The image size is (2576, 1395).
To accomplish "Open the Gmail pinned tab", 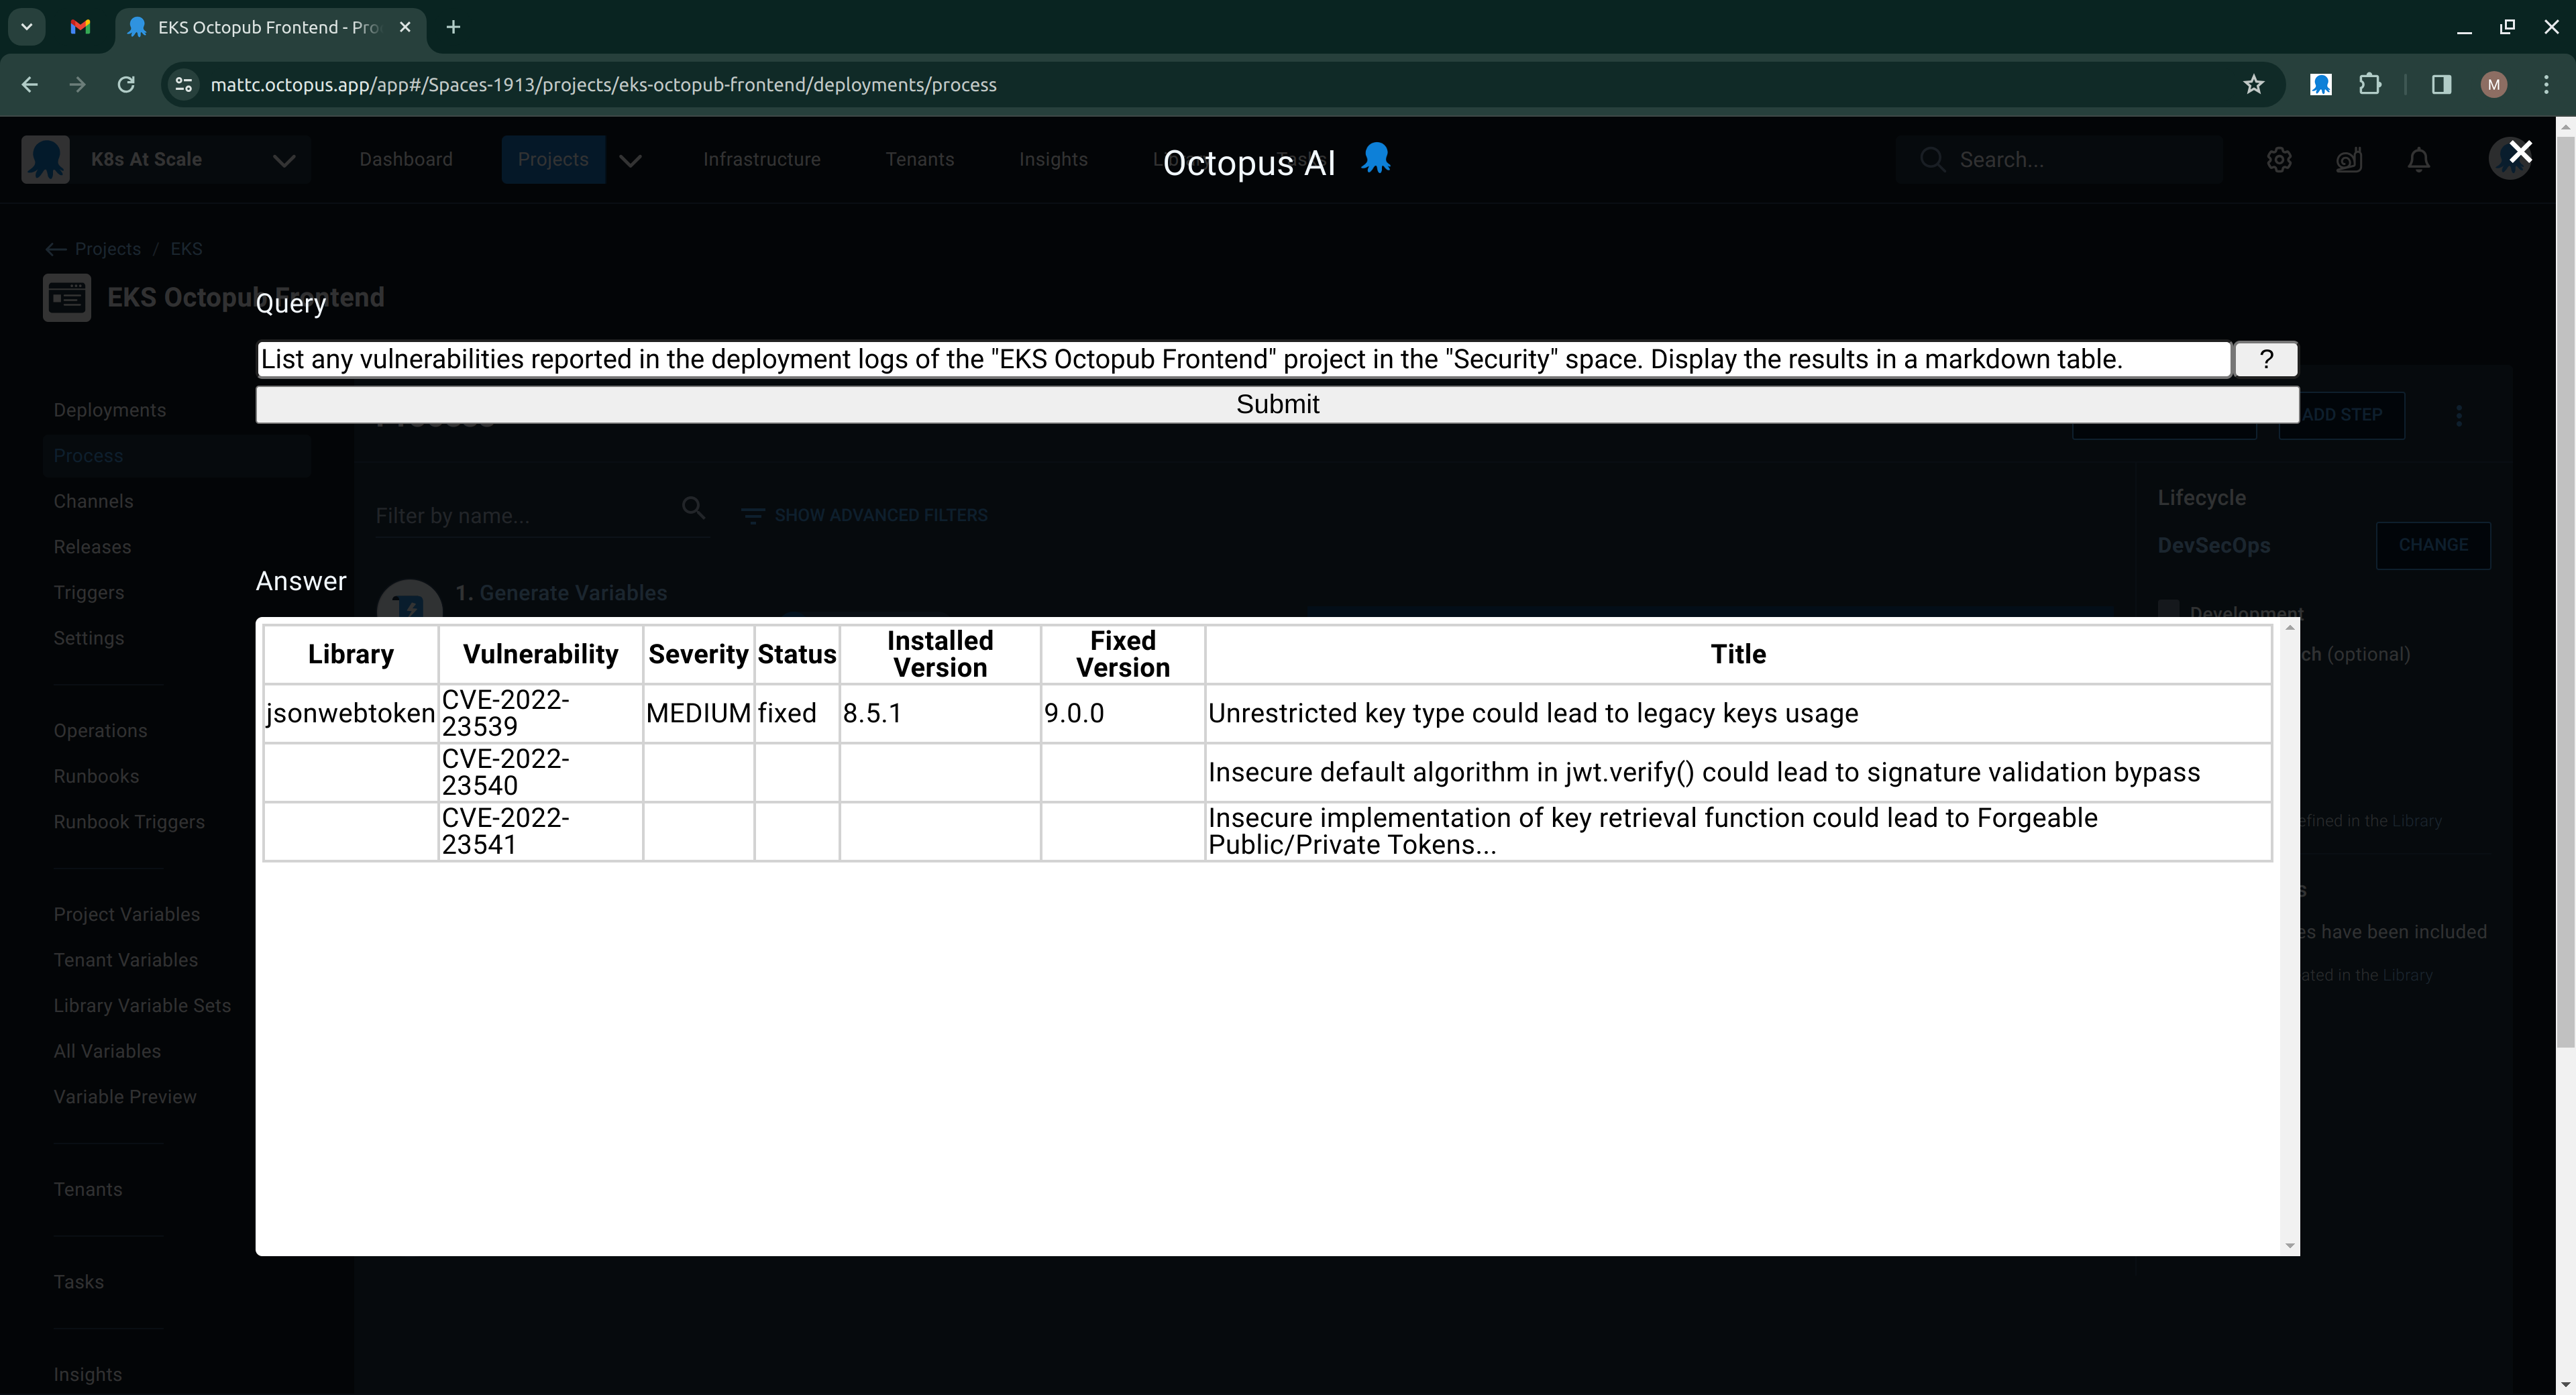I will tap(81, 27).
